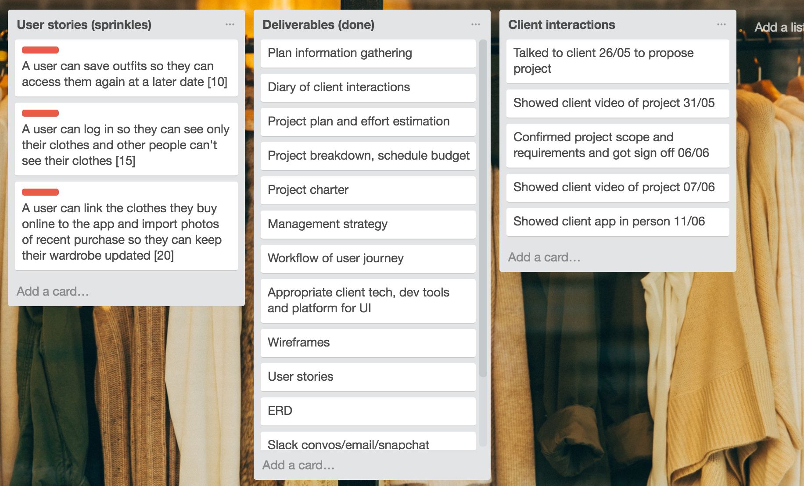This screenshot has height=486, width=804.
Task: Open the Diary of client interactions card
Action: pos(368,87)
